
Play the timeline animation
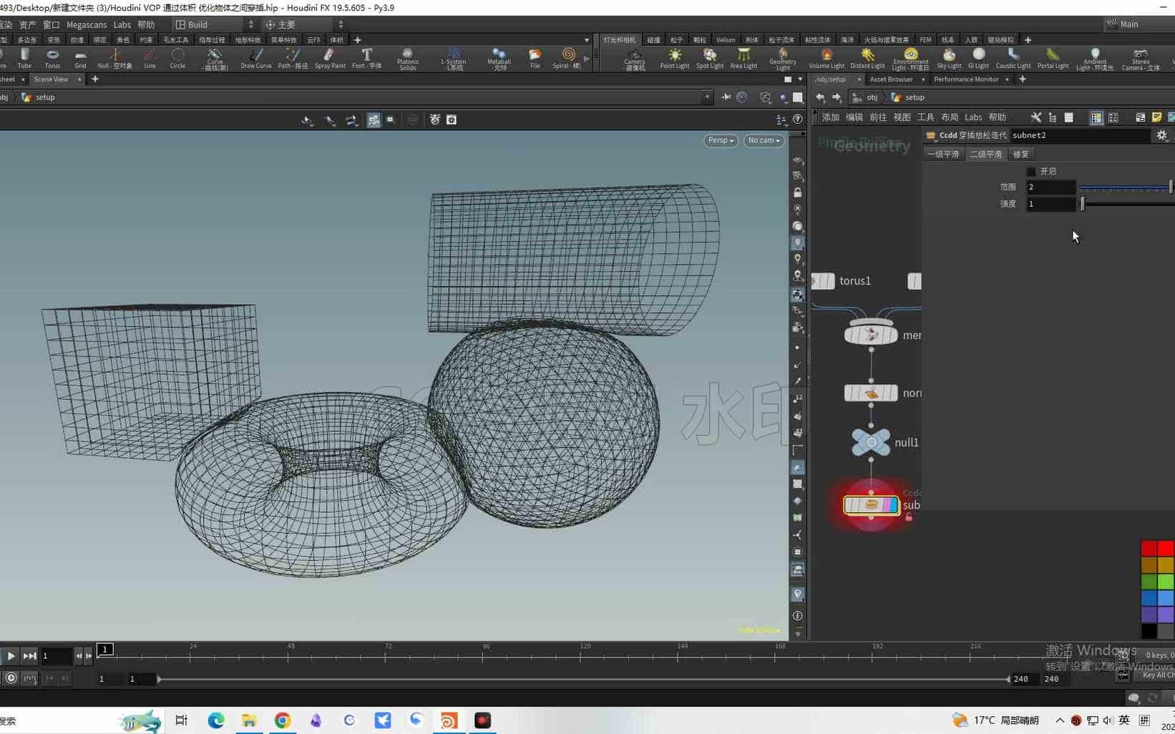point(11,655)
